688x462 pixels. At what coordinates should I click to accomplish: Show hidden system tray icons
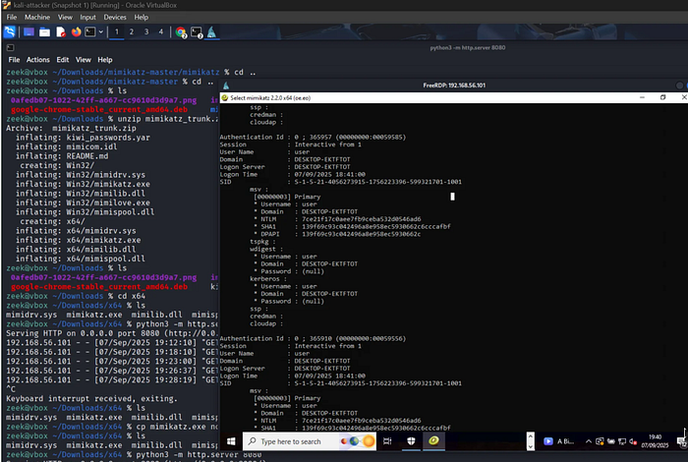[589, 441]
